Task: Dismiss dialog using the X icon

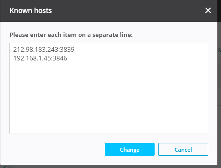Action: click(x=208, y=10)
